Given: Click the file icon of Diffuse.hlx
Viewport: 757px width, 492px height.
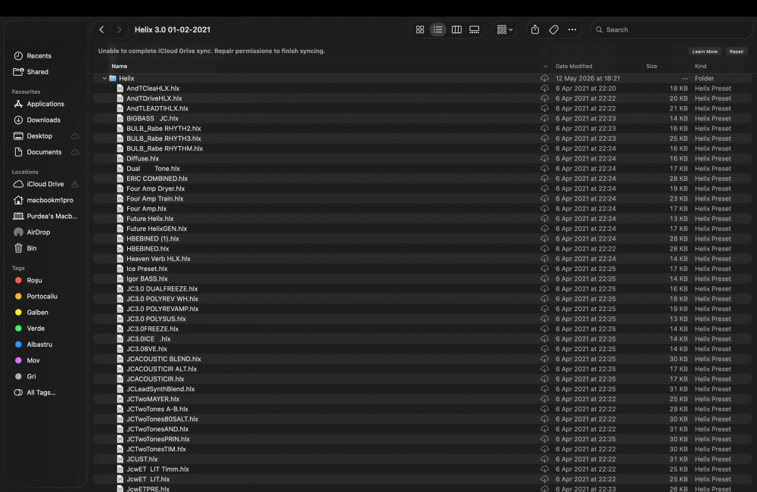Looking at the screenshot, I should coord(120,158).
